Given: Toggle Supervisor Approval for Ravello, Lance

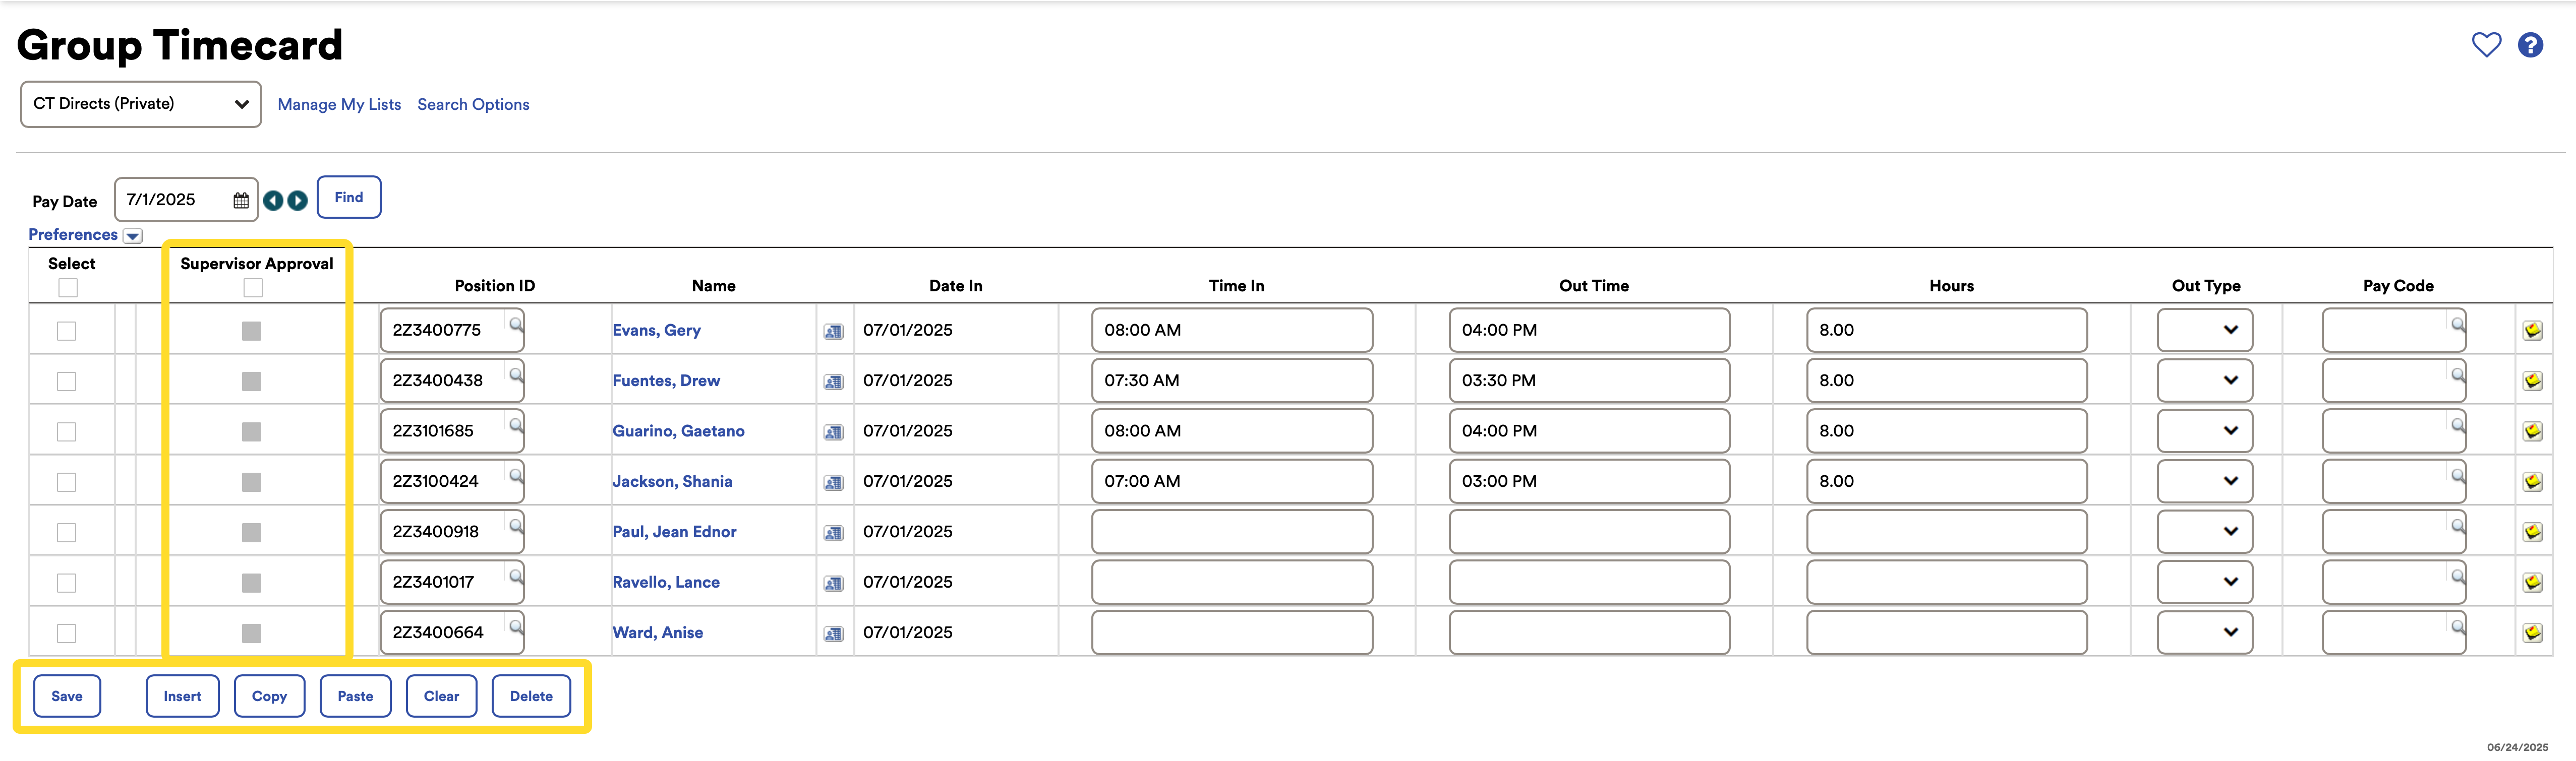Looking at the screenshot, I should pyautogui.click(x=252, y=583).
